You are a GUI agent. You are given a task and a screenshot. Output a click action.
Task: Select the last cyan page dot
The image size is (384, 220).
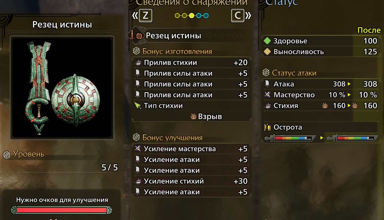[x=206, y=16]
